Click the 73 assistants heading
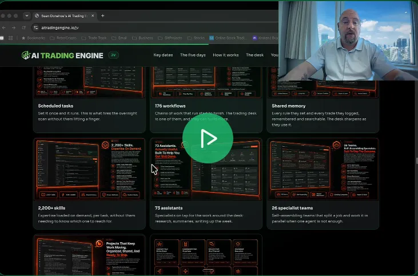The width and height of the screenshot is (418, 276). point(169,208)
